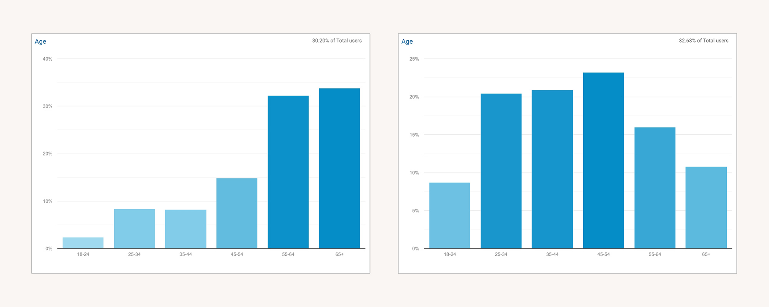Click the Age title of left chart
This screenshot has height=307, width=769.
click(40, 41)
